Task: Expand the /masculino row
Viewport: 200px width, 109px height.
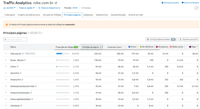Action: 6,80
